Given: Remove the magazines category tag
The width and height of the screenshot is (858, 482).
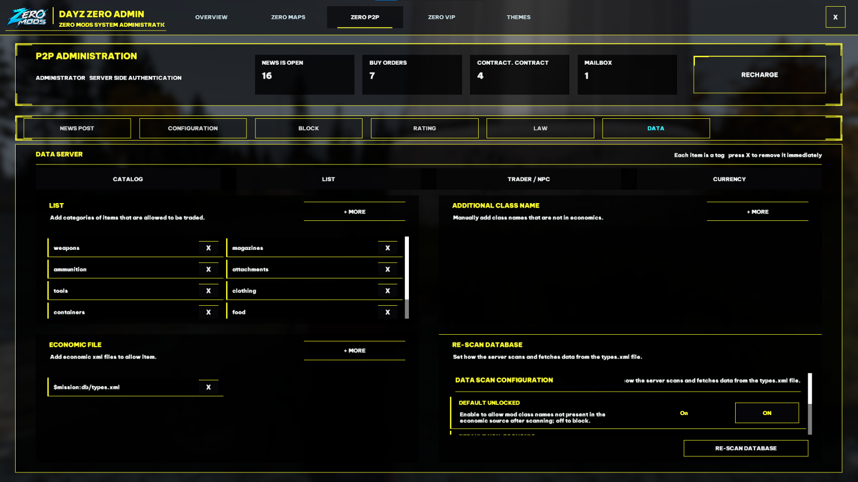Looking at the screenshot, I should pyautogui.click(x=388, y=248).
